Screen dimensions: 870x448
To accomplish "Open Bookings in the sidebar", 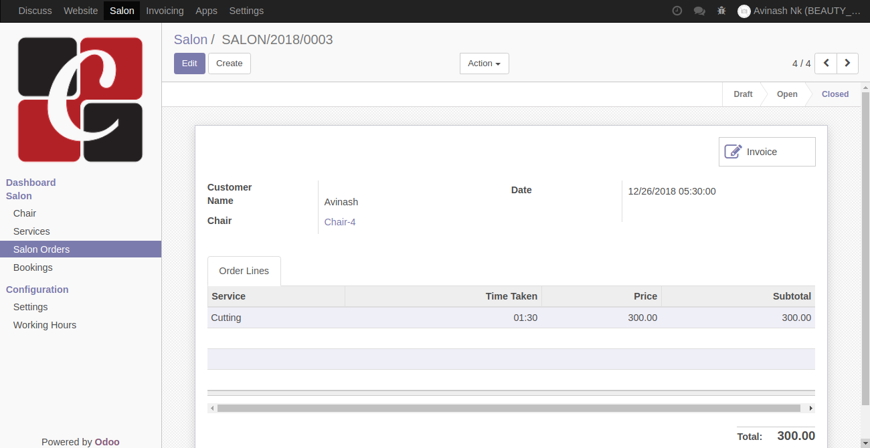I will click(x=80, y=267).
